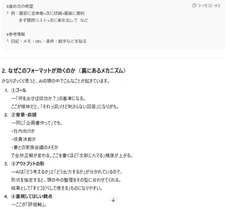Click line '→ここが「評価軸」。'
This screenshot has width=231, height=209.
[x=29, y=204]
